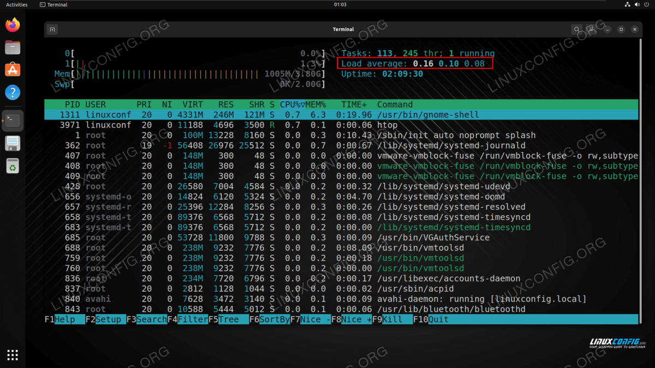Screen dimensions: 655x368
Task: Click the Load average values
Action: pos(449,64)
